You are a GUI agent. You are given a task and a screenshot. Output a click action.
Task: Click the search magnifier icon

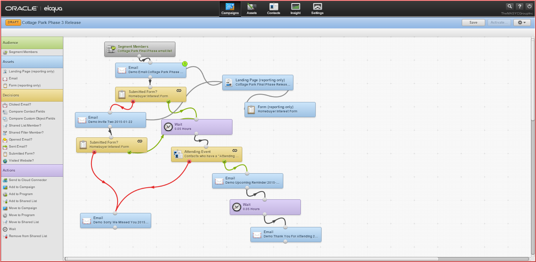coord(509,6)
